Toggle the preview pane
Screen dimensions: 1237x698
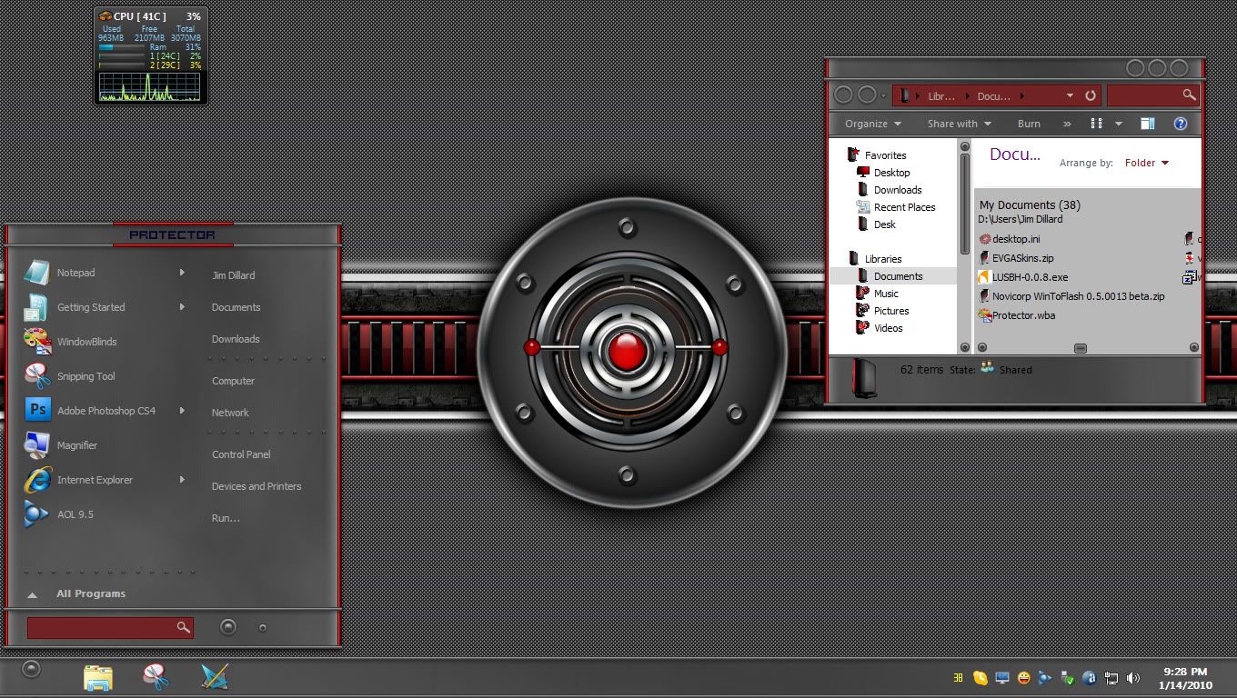pyautogui.click(x=1148, y=124)
